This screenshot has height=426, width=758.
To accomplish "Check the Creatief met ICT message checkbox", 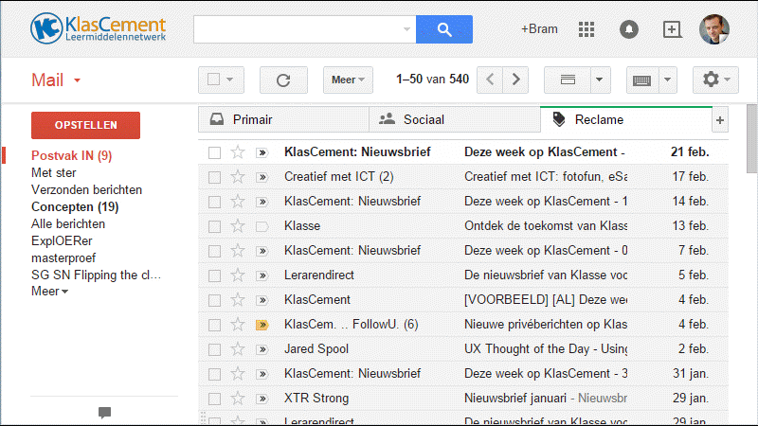I will (x=214, y=177).
